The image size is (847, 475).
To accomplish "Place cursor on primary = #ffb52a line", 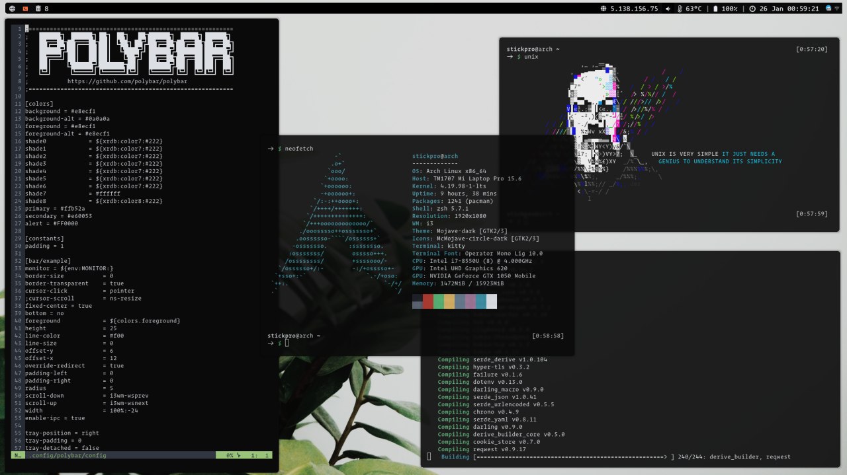I will [55, 208].
